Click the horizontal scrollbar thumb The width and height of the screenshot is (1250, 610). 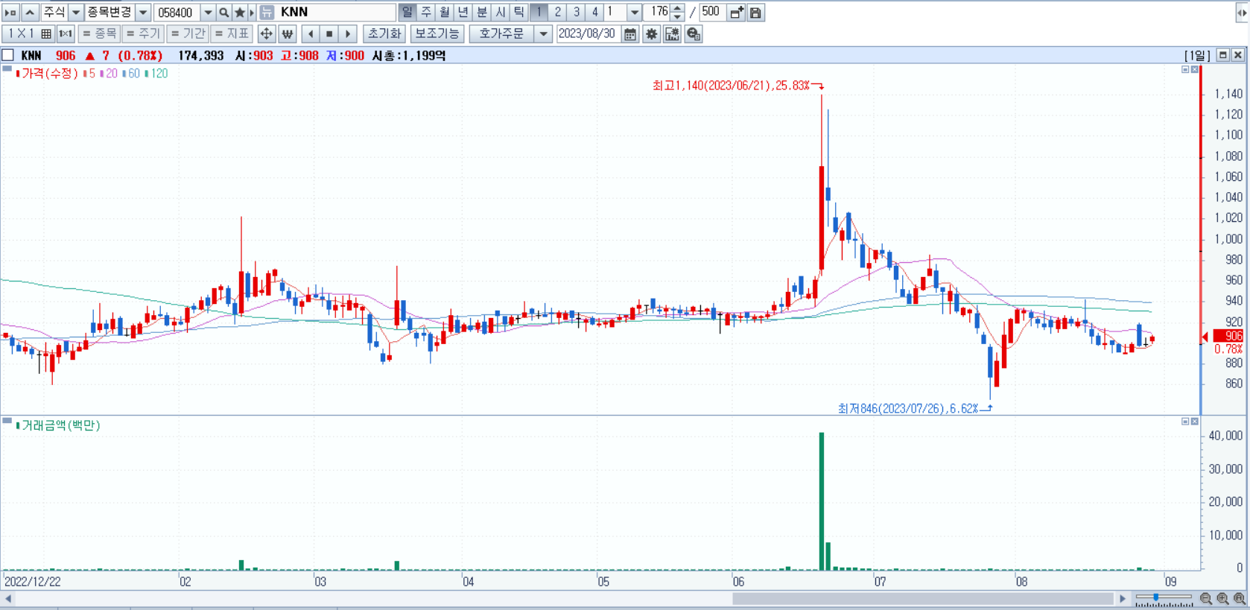coord(922,599)
